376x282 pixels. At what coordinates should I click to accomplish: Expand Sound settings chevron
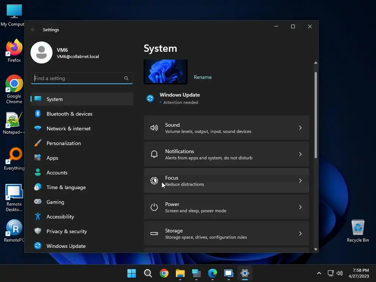[x=300, y=128]
